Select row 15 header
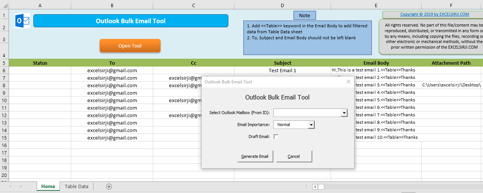This screenshot has height=193, width=483. 4,138
